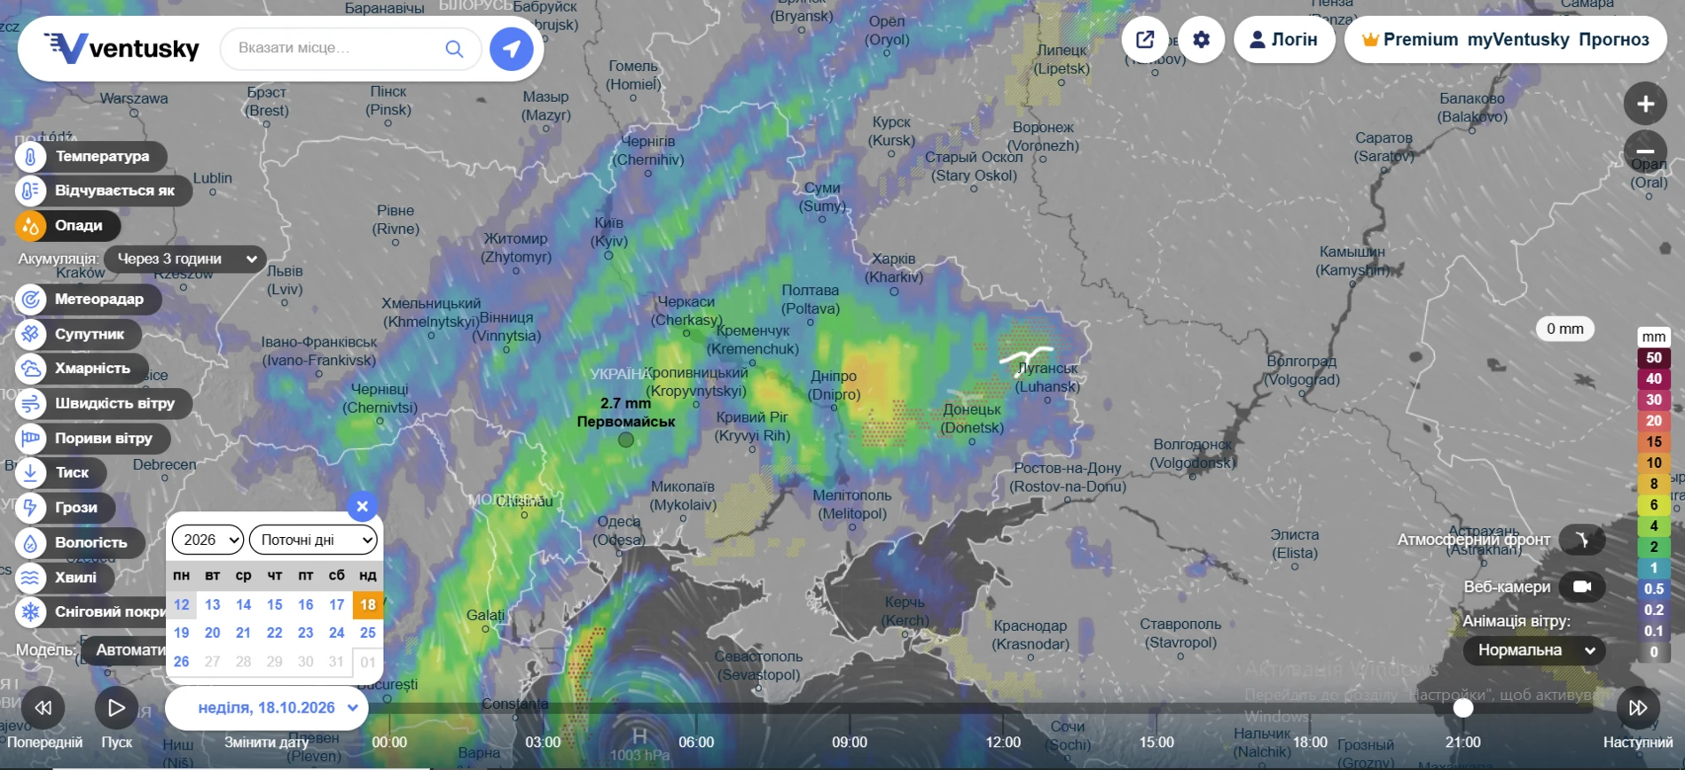Click the Логін button
The image size is (1685, 770).
1284,40
